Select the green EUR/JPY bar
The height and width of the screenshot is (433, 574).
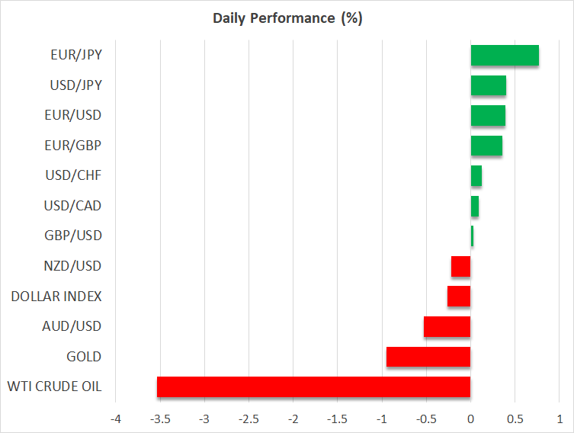click(505, 56)
